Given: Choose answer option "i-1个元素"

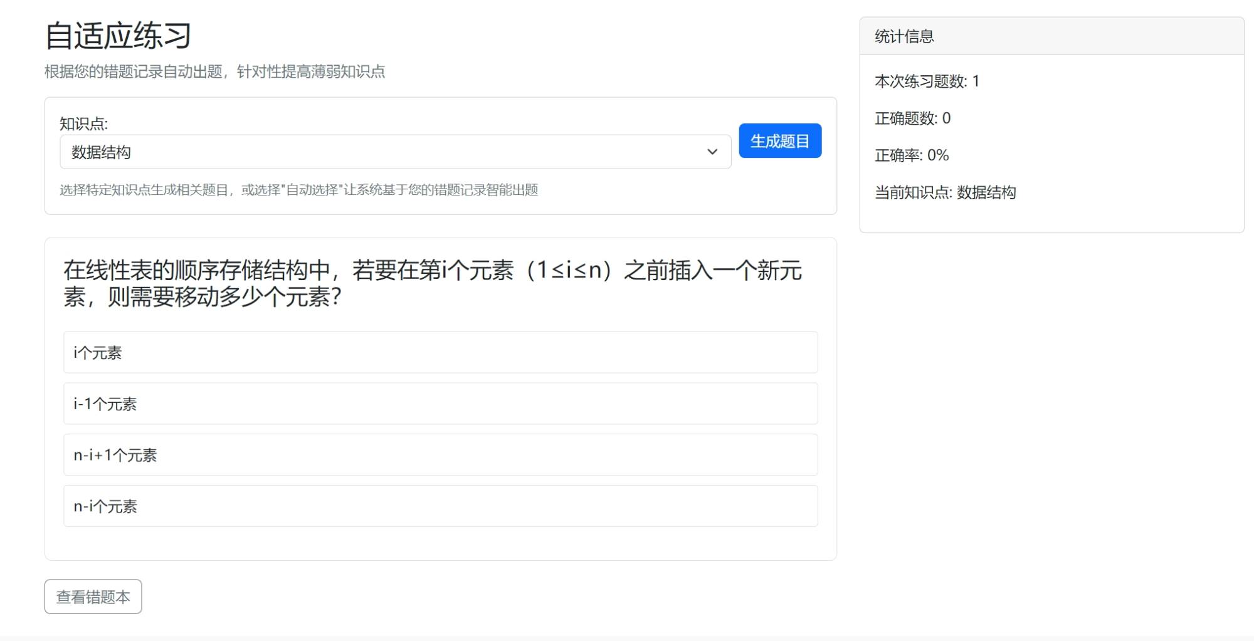Looking at the screenshot, I should pyautogui.click(x=440, y=404).
